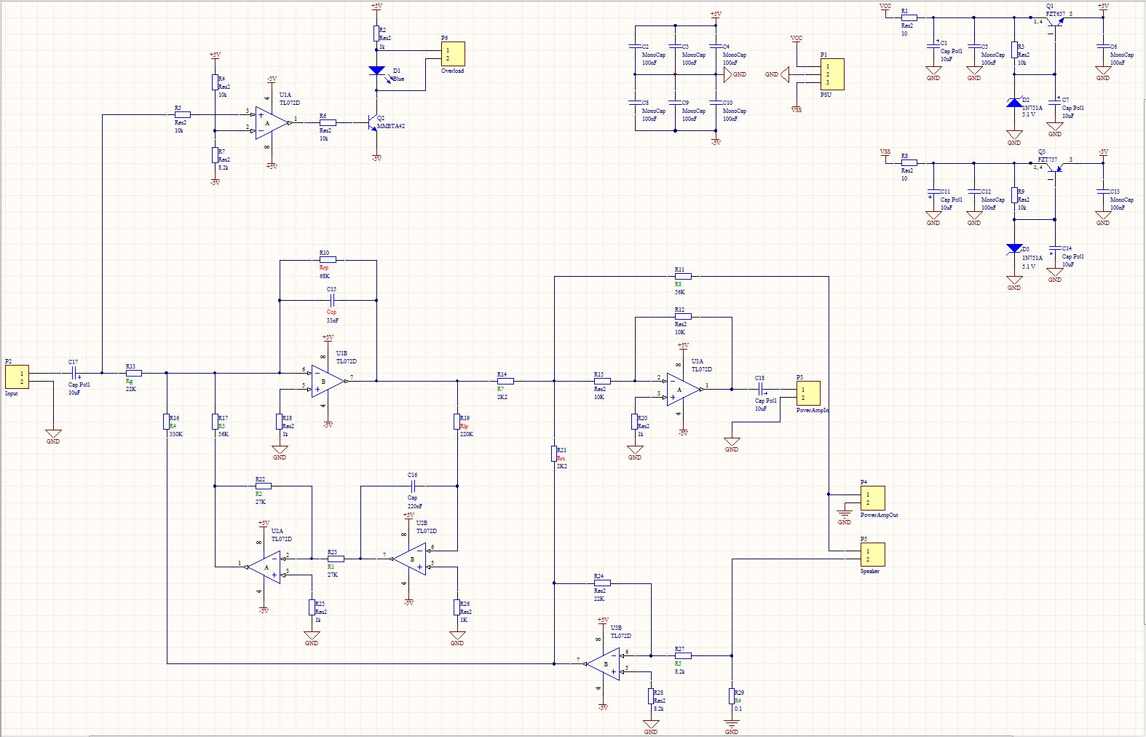
Task: Select the C18 output capacitor symbol
Action: 761,390
